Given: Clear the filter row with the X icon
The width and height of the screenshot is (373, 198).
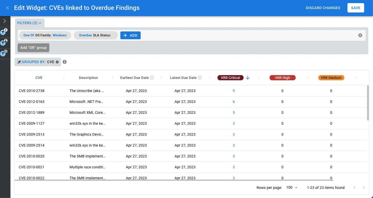Looking at the screenshot, I should 360,35.
